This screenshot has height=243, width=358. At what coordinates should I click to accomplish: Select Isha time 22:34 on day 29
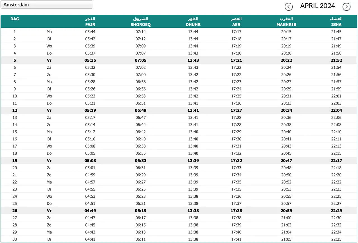point(336,232)
